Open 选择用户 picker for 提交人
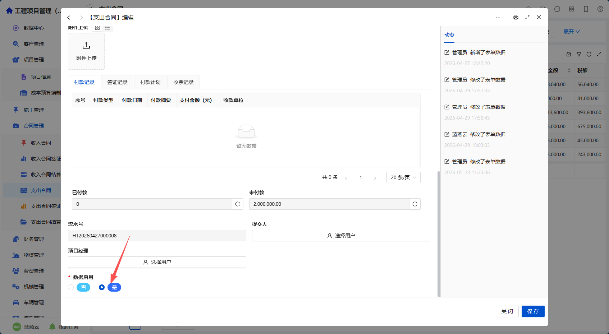Viewport: 609px width, 334px height. [341, 236]
